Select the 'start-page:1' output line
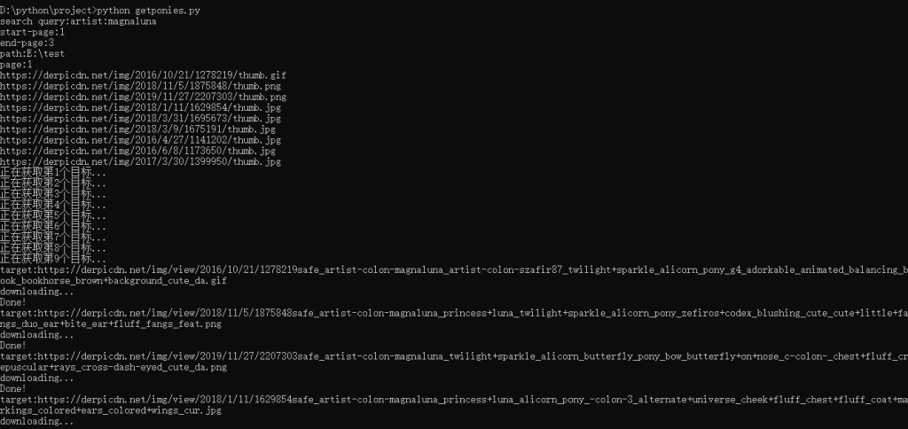 tap(32, 32)
